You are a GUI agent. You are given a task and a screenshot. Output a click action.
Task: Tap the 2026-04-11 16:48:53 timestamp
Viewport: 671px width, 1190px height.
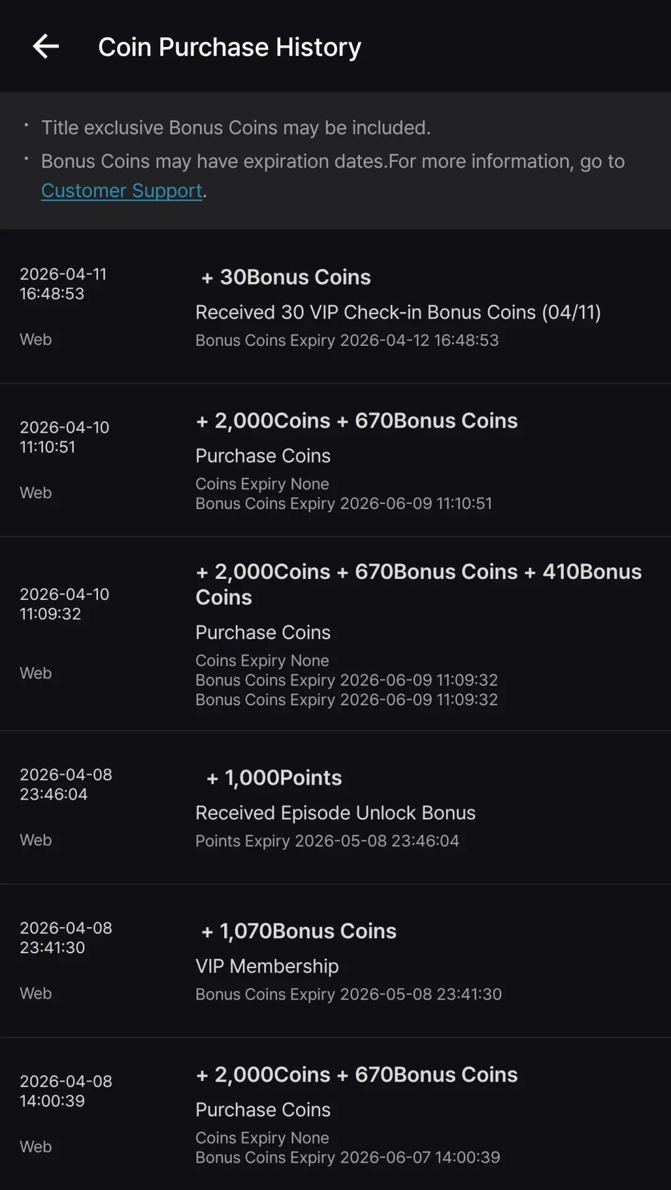(63, 284)
